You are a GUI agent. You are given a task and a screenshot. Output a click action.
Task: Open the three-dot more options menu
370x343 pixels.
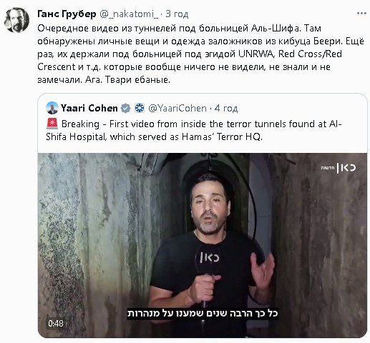pos(361,14)
